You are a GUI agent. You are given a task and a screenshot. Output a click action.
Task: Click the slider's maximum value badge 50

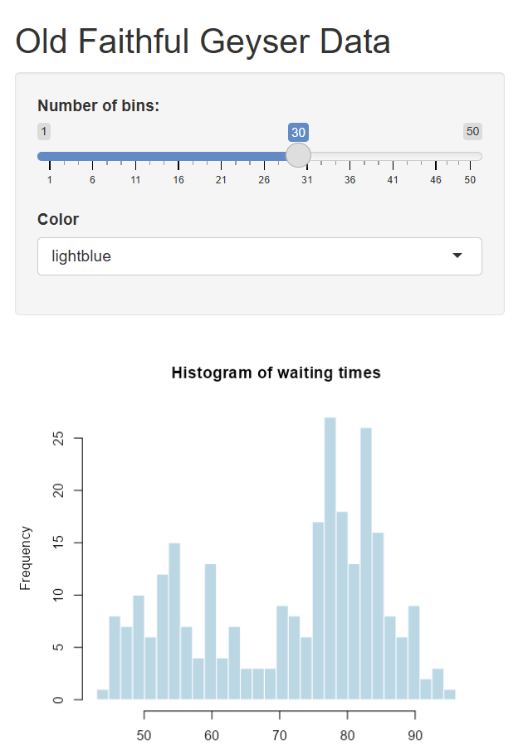[x=472, y=131]
